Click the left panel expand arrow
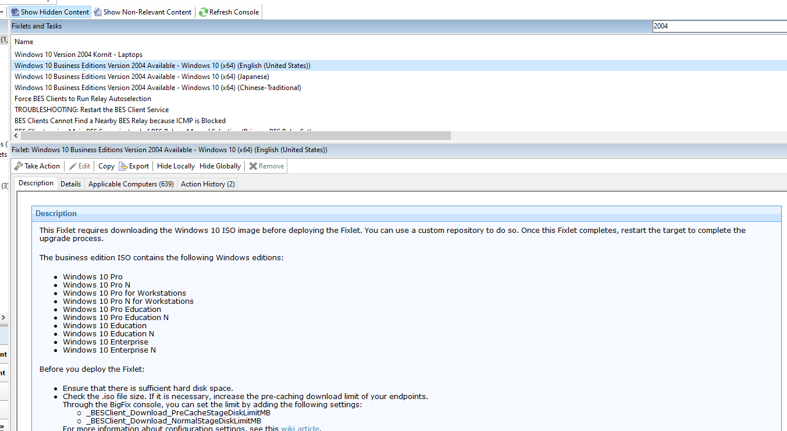787x431 pixels. click(3, 318)
